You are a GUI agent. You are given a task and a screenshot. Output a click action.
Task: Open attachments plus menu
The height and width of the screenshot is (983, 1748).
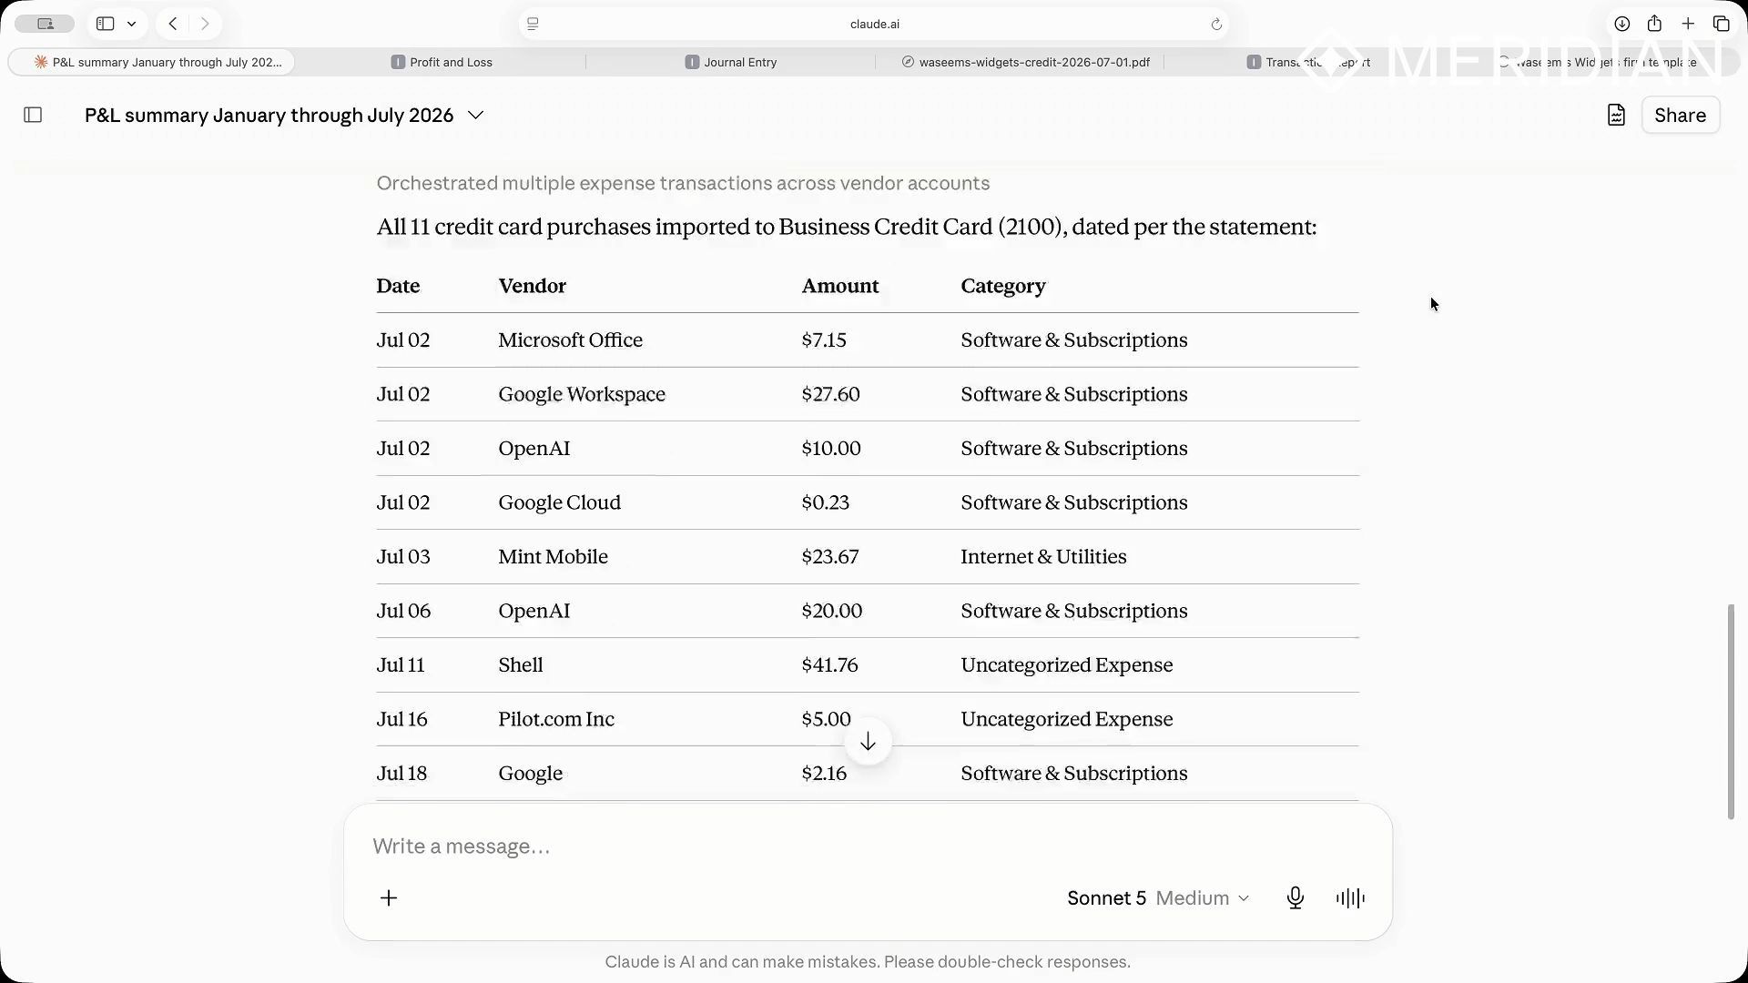tap(389, 898)
